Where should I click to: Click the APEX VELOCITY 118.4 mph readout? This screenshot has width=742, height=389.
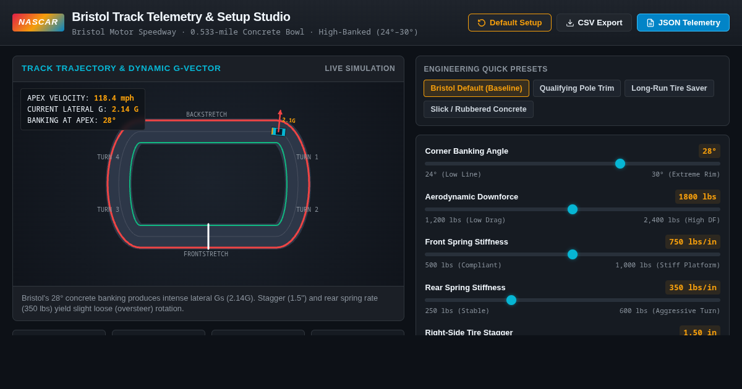[x=80, y=98]
